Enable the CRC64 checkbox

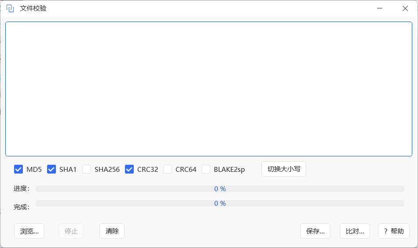[168, 169]
